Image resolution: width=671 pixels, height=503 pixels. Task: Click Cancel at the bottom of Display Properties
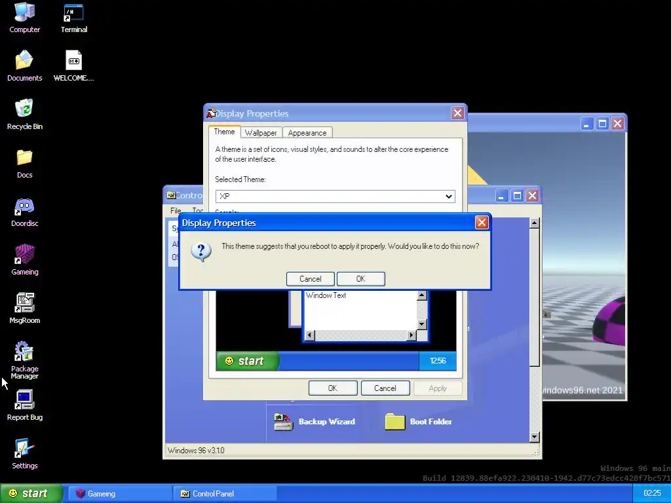[385, 388]
